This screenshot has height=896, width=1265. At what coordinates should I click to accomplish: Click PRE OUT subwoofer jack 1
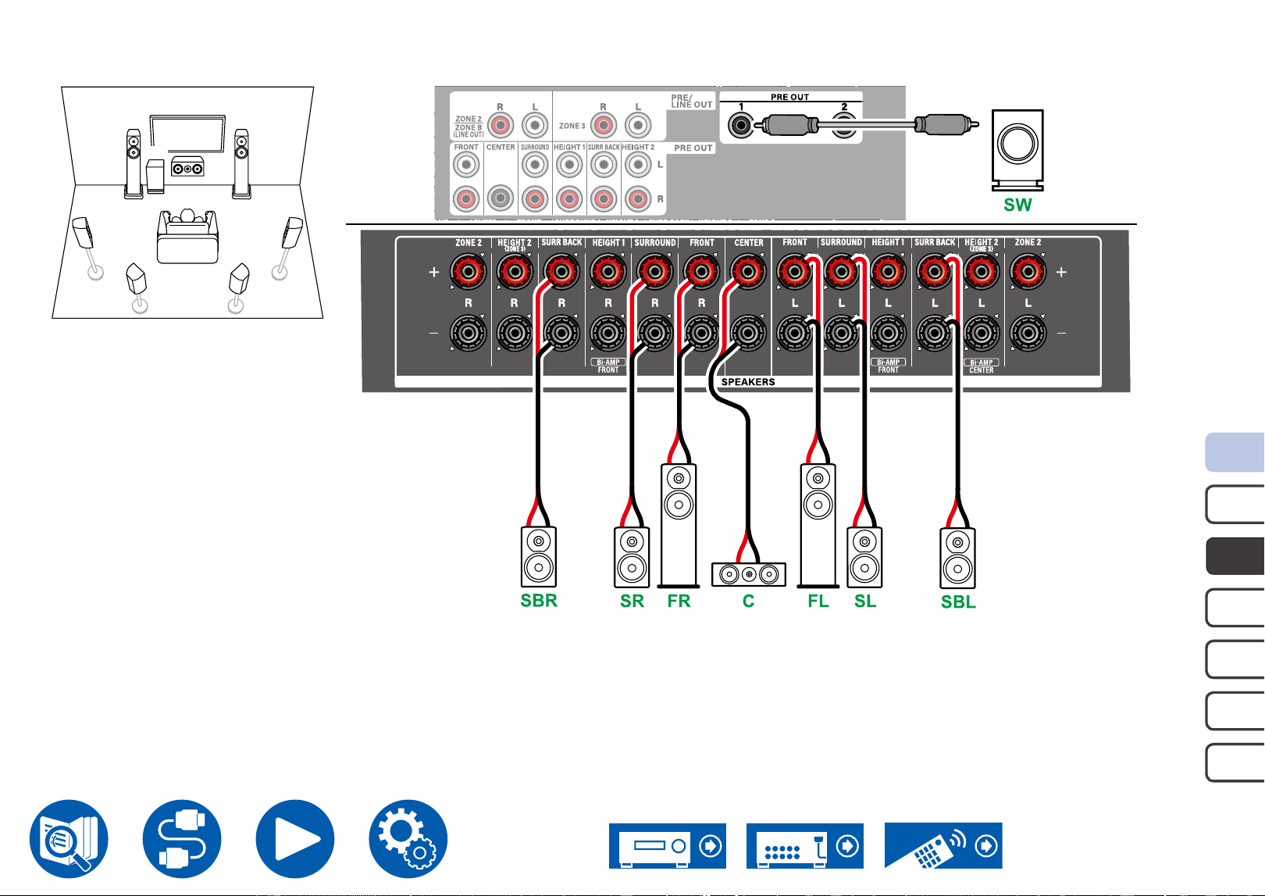point(740,125)
